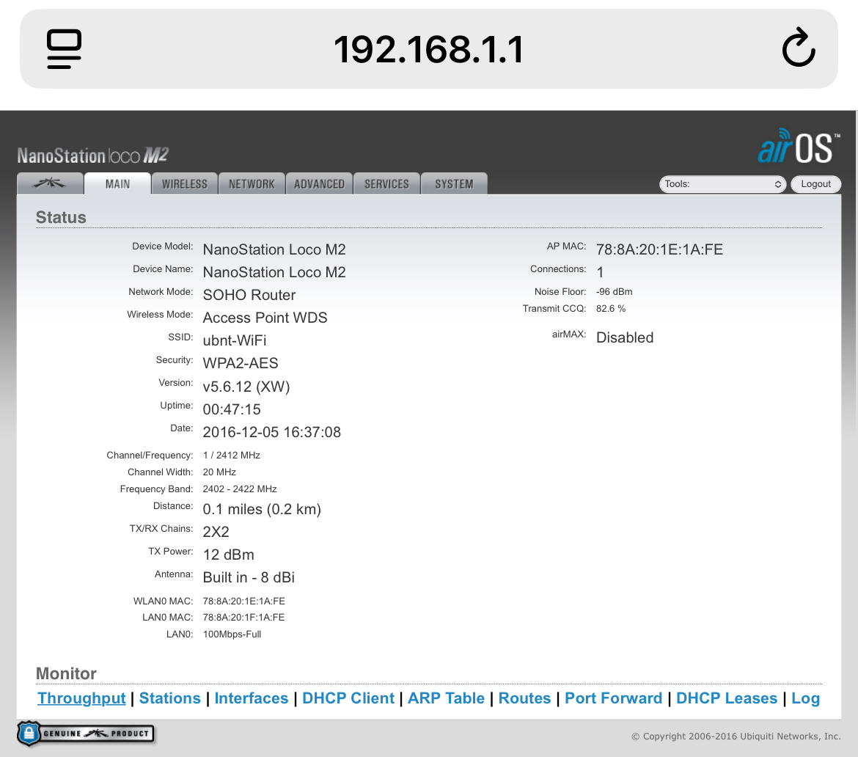Screen dimensions: 858x757
Task: Log out with the Logout button
Action: coord(816,184)
